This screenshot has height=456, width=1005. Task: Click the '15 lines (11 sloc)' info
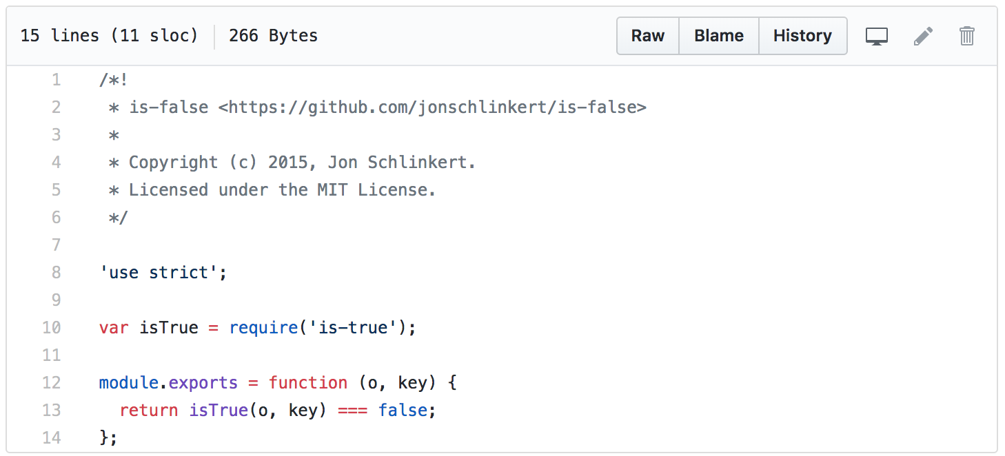(109, 36)
